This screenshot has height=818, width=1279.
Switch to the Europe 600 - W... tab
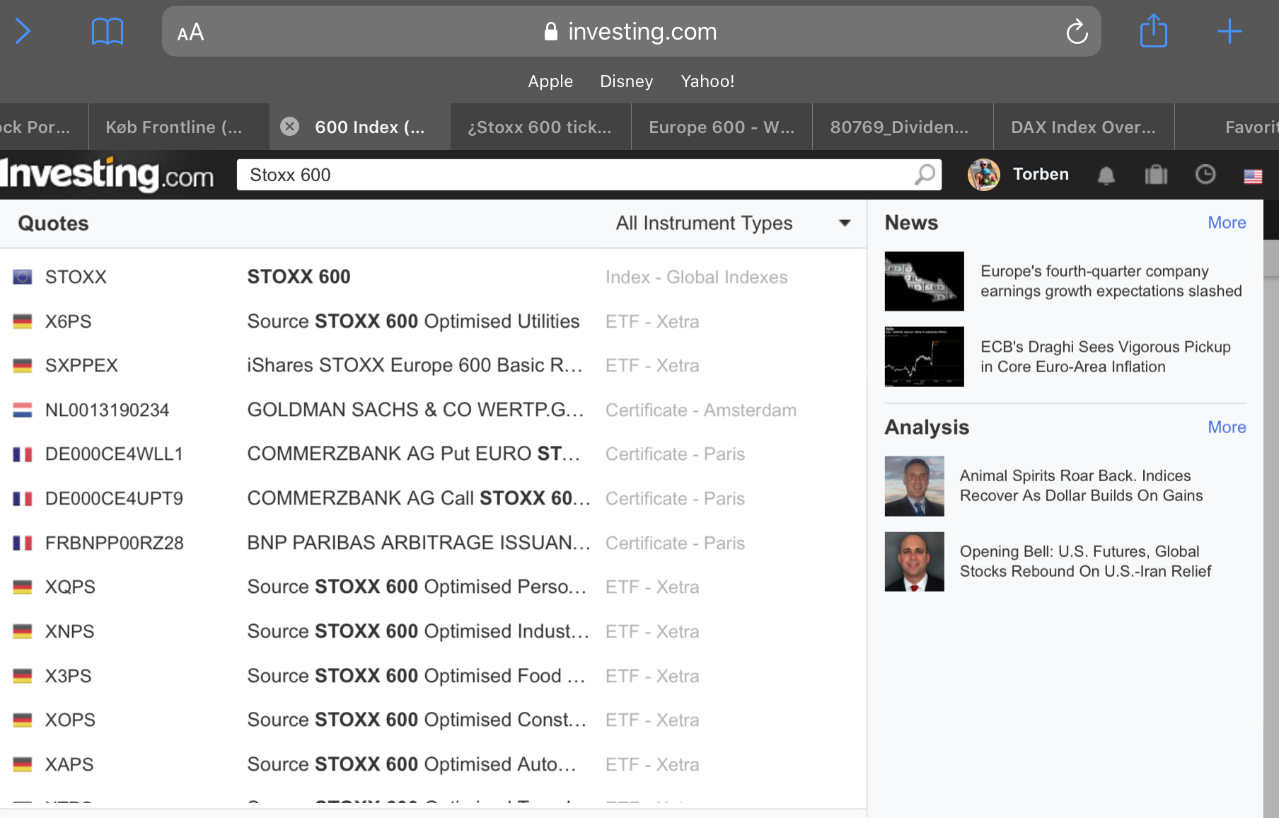tap(722, 127)
